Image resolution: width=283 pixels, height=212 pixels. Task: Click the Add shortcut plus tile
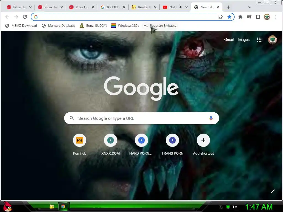point(203,140)
